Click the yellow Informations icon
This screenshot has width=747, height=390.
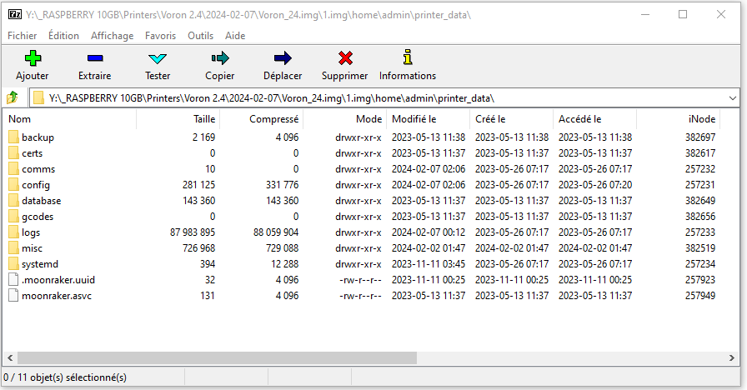pyautogui.click(x=408, y=57)
